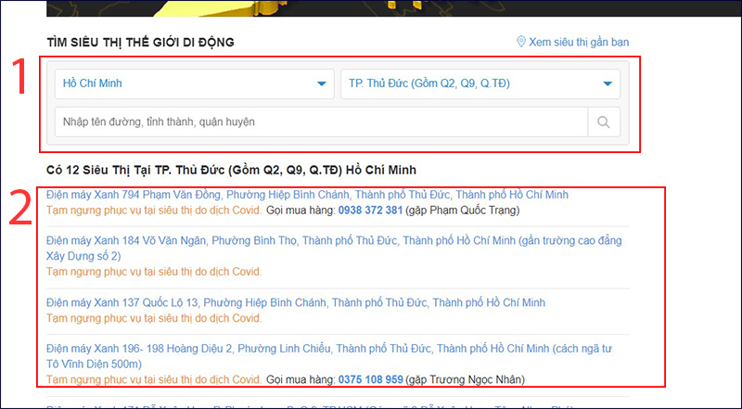Click the TÌM SIÊU THỊ THẾ GIỚI DI ĐỘNG heading
Viewport: 742px width, 409px height.
[x=141, y=42]
